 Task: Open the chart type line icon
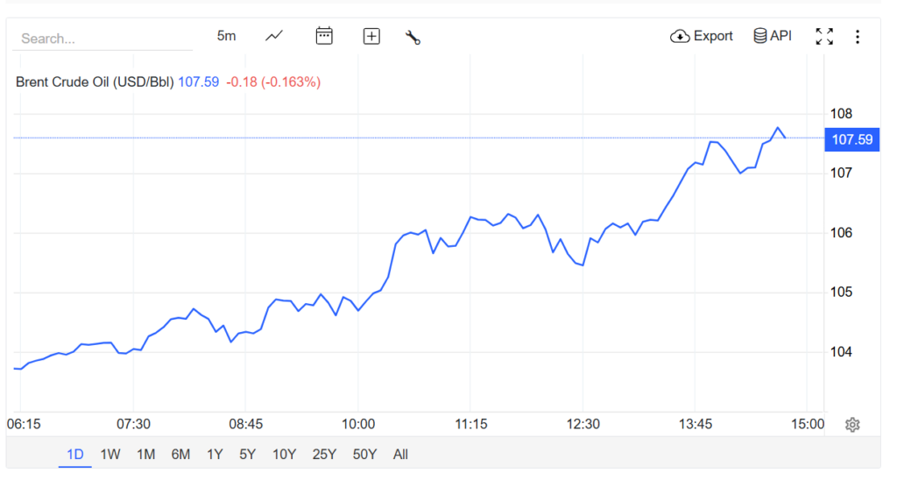pos(274,36)
